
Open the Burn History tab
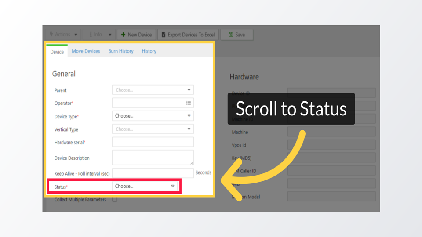tap(121, 51)
